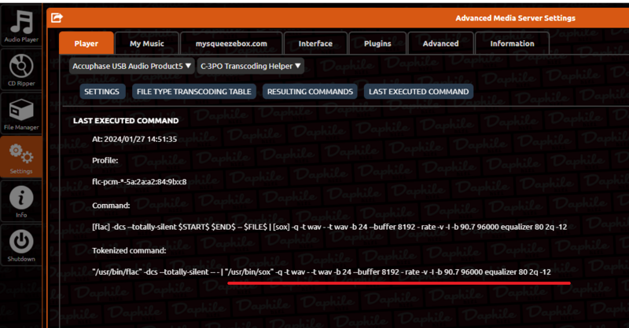
Task: Expand the Accuphase USB Audio Product5 dropdown
Action: coord(131,67)
